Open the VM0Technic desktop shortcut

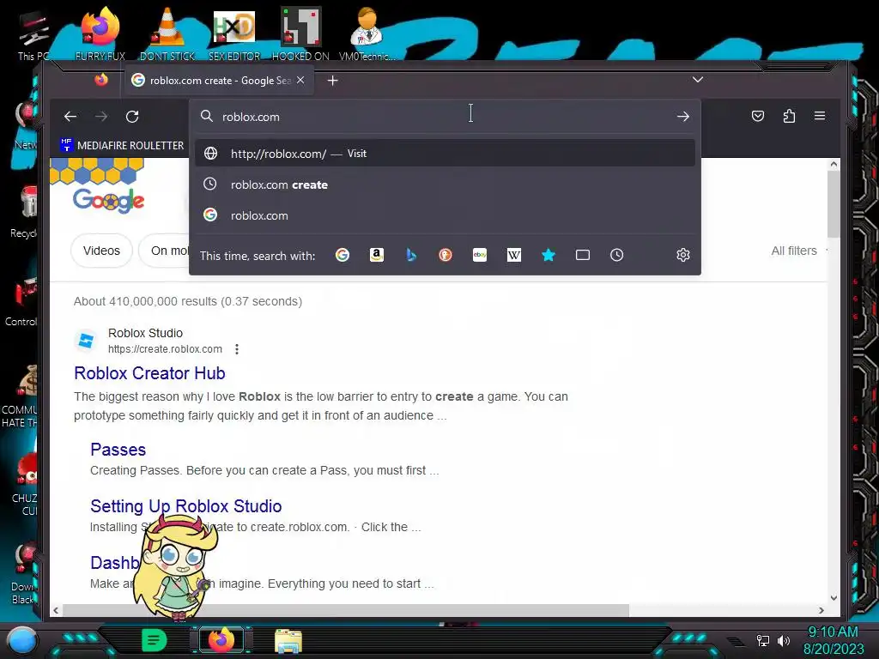tap(367, 34)
